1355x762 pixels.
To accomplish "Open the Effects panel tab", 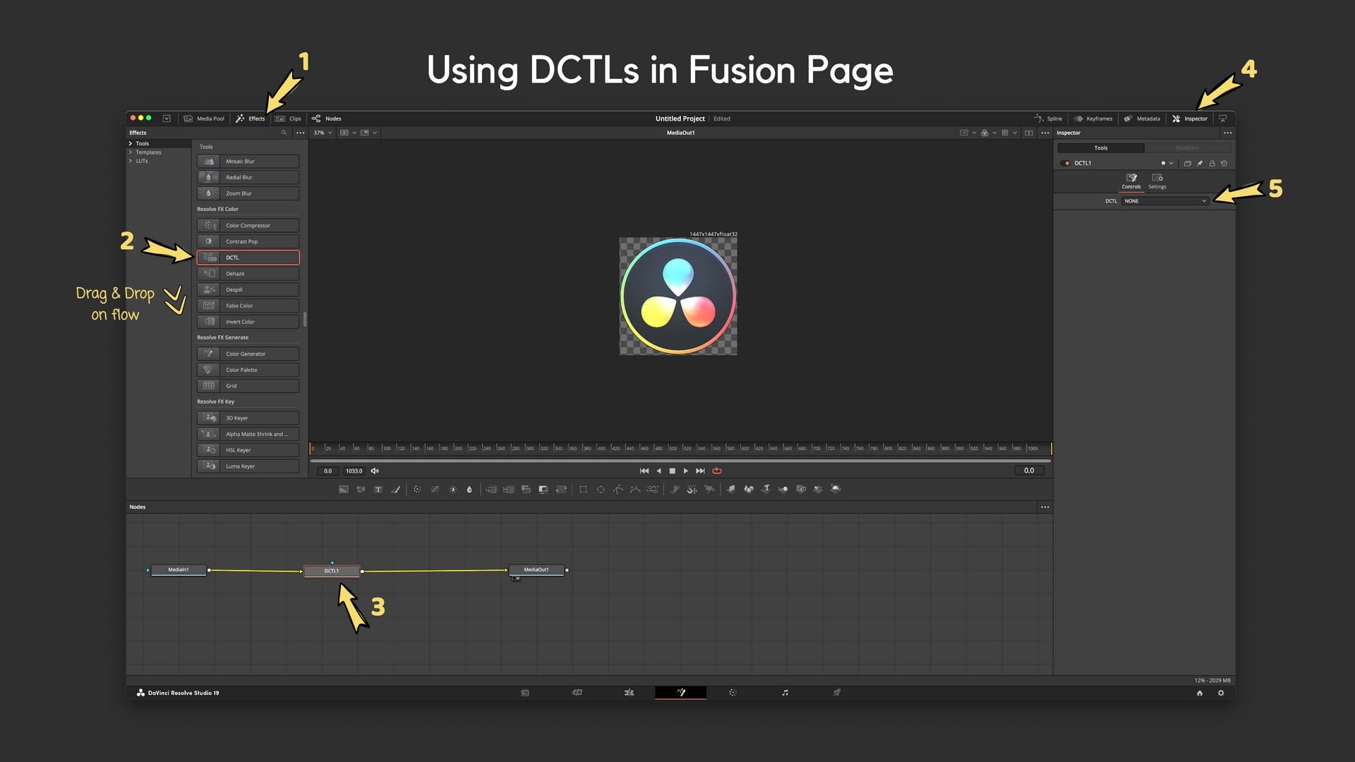I will coord(251,119).
